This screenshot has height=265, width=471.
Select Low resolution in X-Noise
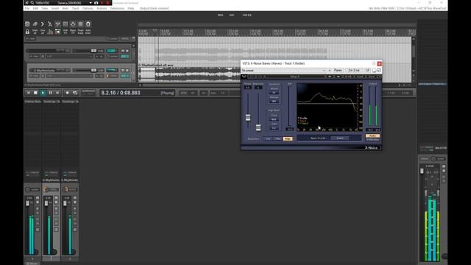pos(268,138)
